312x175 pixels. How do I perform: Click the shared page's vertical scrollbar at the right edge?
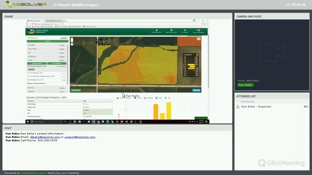pos(208,62)
